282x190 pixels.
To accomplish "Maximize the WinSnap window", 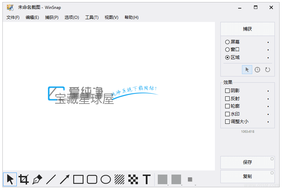I will pyautogui.click(x=256, y=8).
